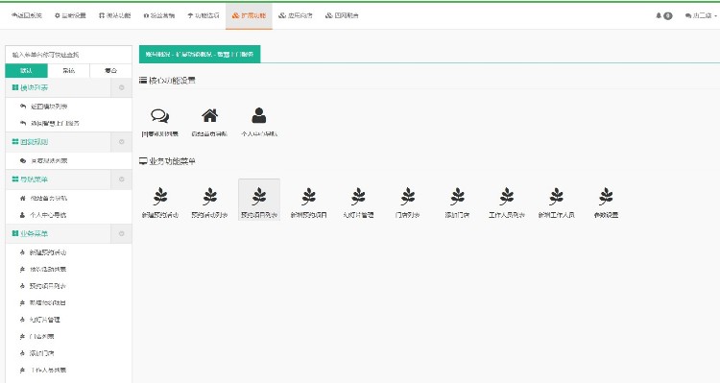Select 预约活动列表 in the sidebar menu

48,269
